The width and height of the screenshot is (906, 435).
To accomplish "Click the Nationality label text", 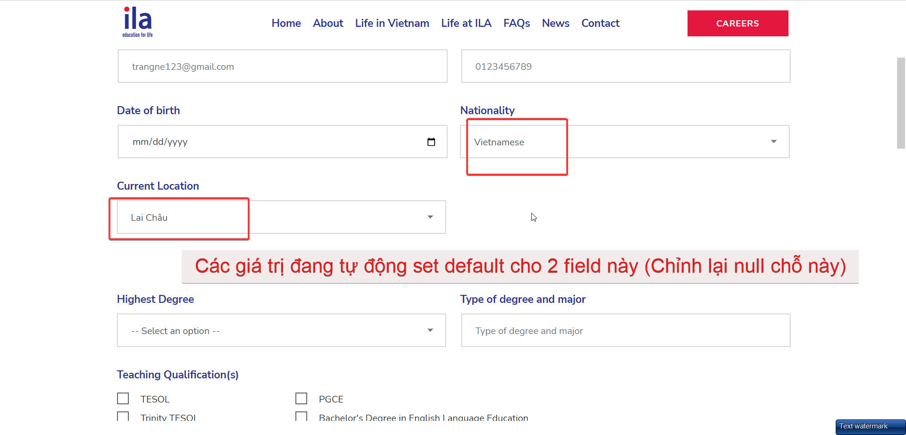I will point(487,110).
